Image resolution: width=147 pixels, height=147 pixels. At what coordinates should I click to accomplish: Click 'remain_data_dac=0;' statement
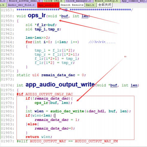tap(55, 129)
